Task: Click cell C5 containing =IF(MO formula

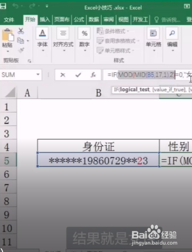Action: [176, 160]
